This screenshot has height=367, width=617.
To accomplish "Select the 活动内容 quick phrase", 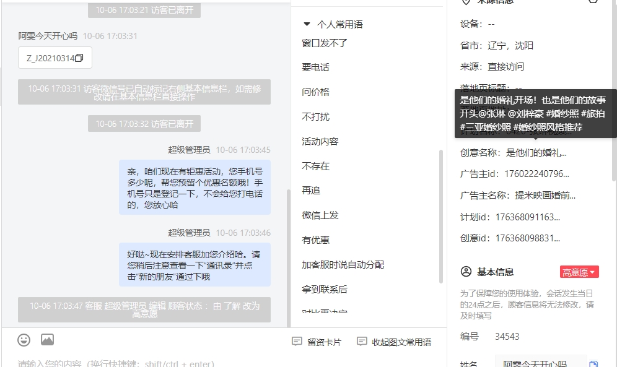I will point(320,142).
